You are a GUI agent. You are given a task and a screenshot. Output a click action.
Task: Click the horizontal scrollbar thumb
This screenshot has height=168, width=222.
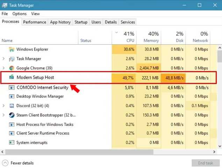coord(79,152)
